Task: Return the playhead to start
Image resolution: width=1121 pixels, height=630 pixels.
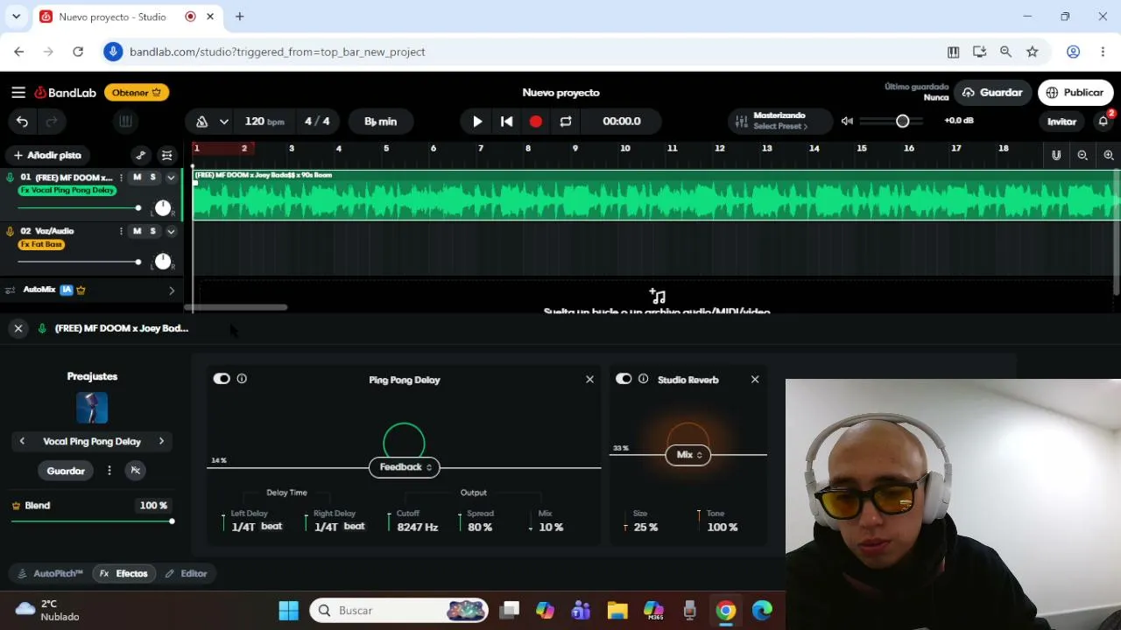Action: tap(506, 122)
